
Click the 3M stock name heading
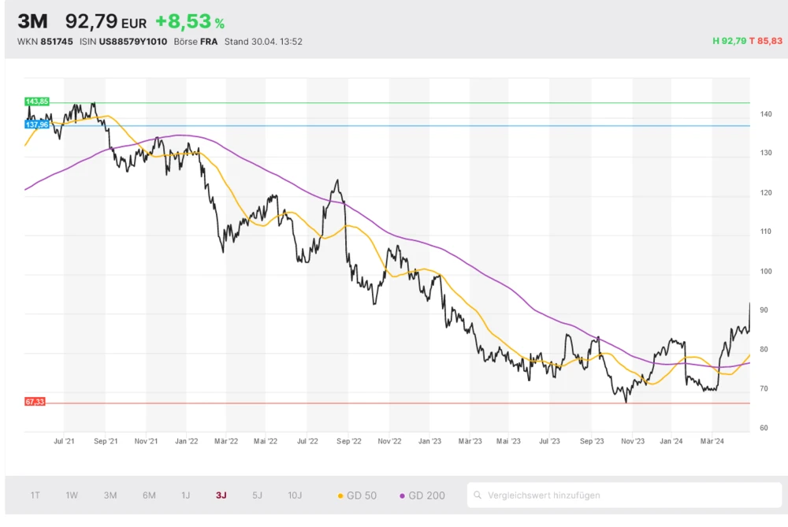coord(33,21)
